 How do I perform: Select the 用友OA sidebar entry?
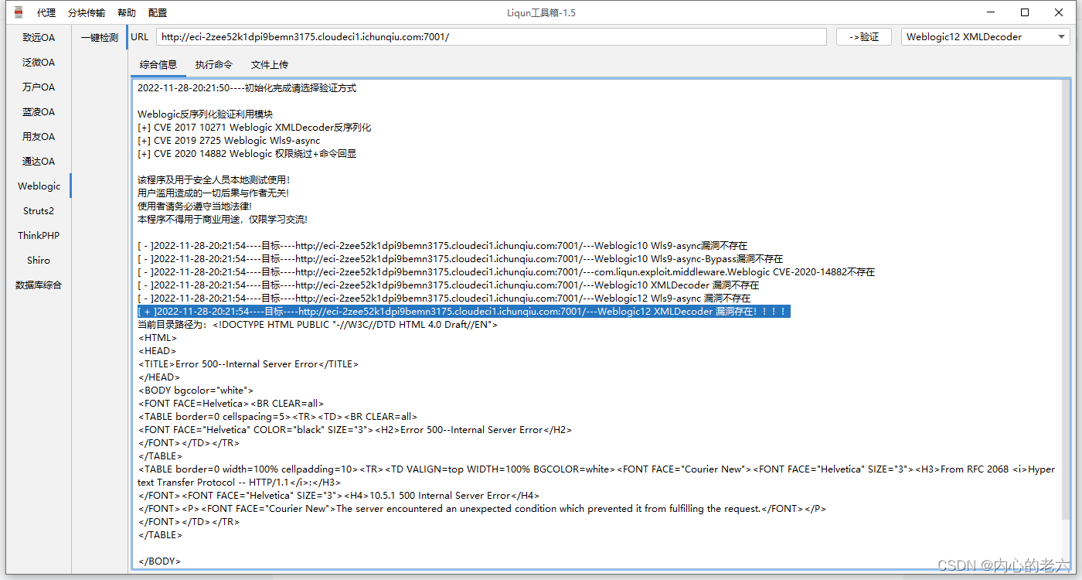[x=38, y=136]
